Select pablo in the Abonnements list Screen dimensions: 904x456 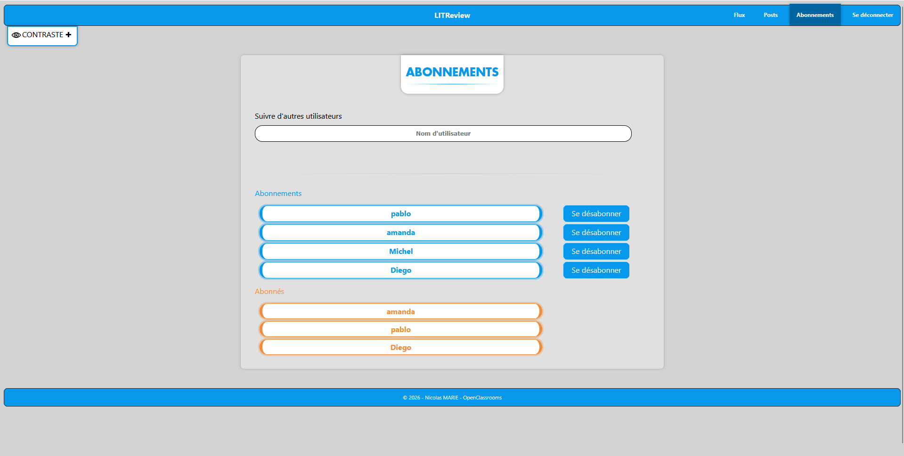(400, 214)
